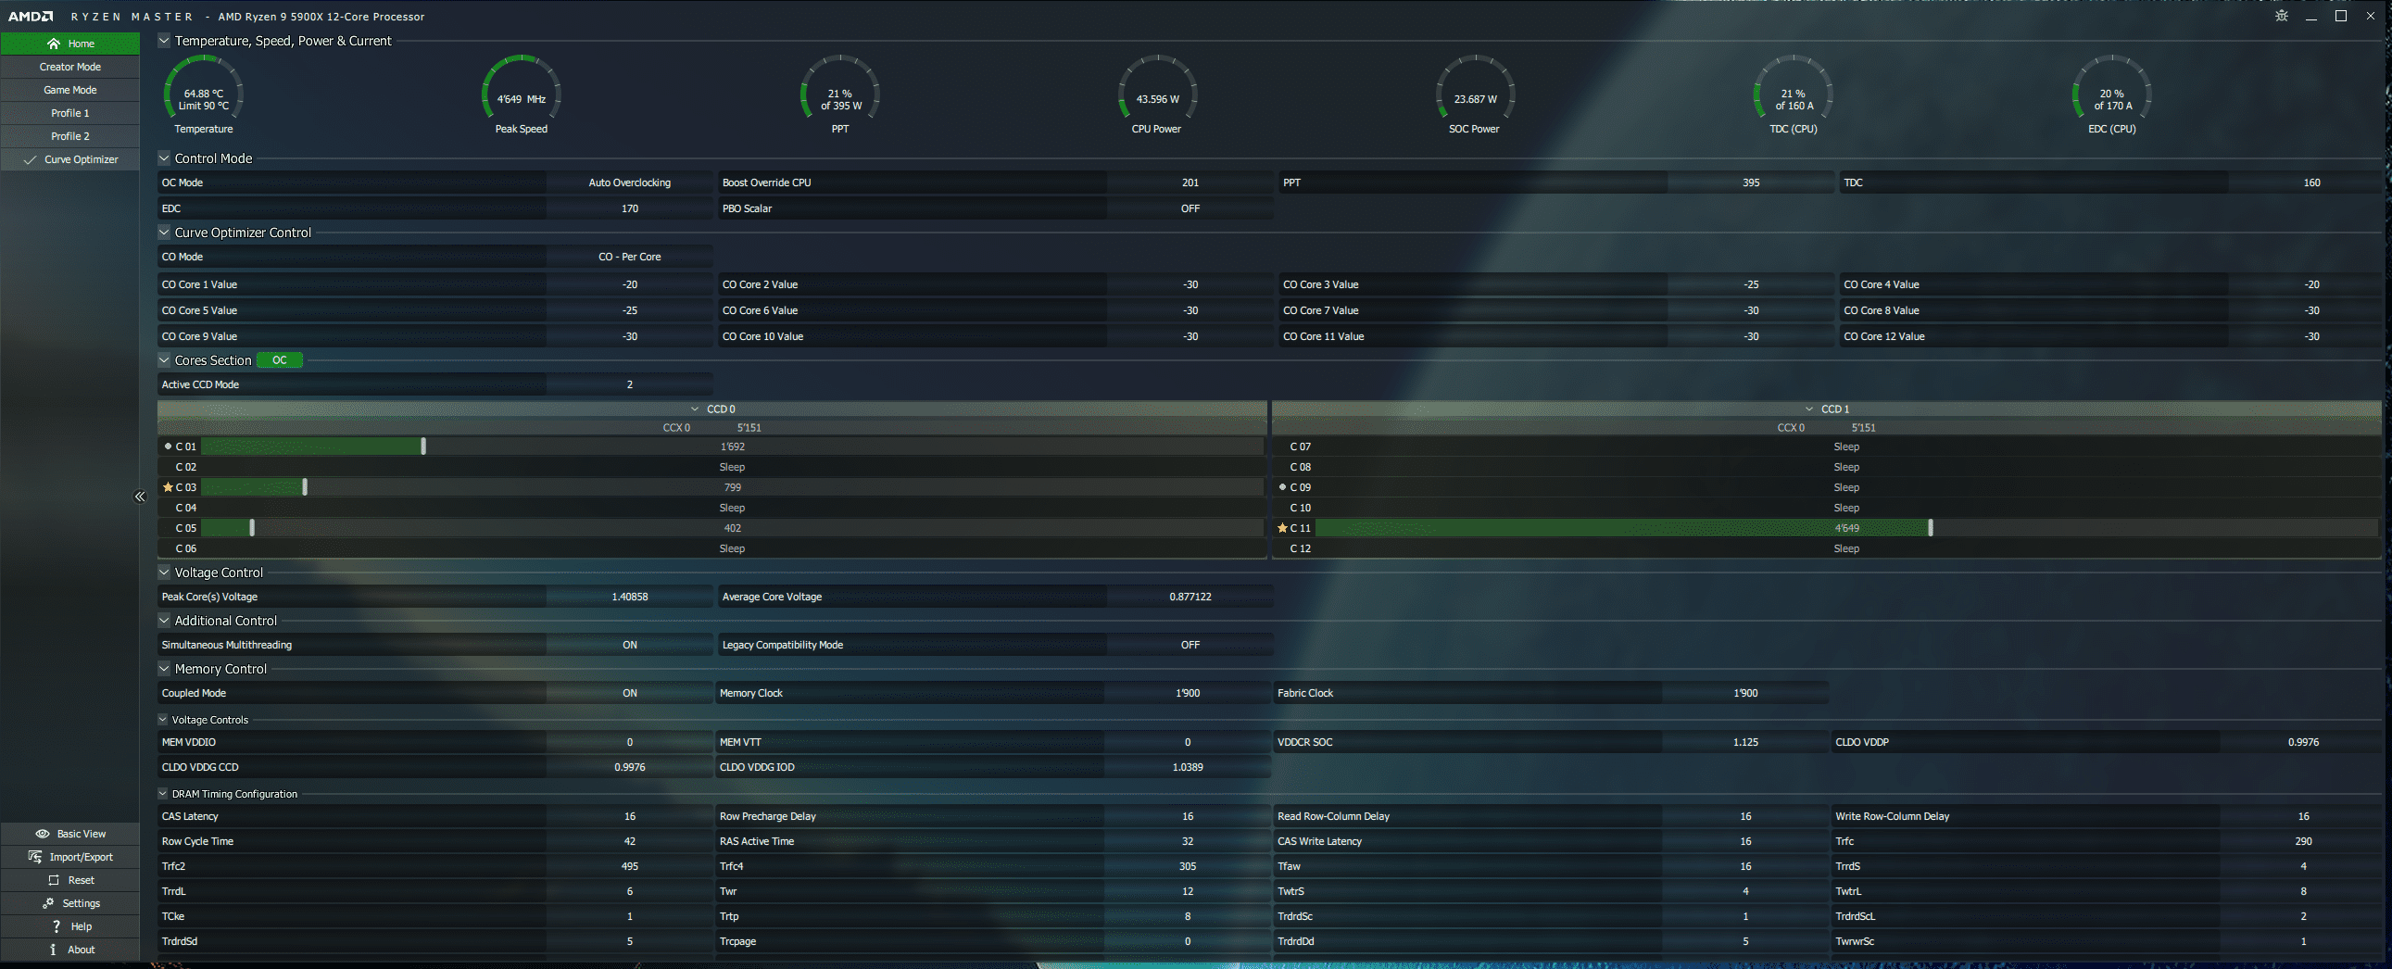Click the C 01 core clock bar
Screen dimensions: 2392x969
click(732, 447)
